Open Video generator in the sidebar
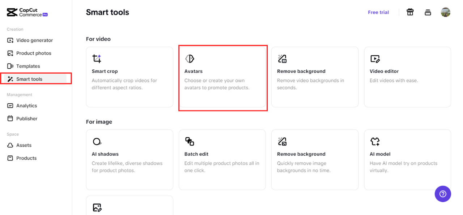Screen dimensions: 463x215 click(x=34, y=40)
